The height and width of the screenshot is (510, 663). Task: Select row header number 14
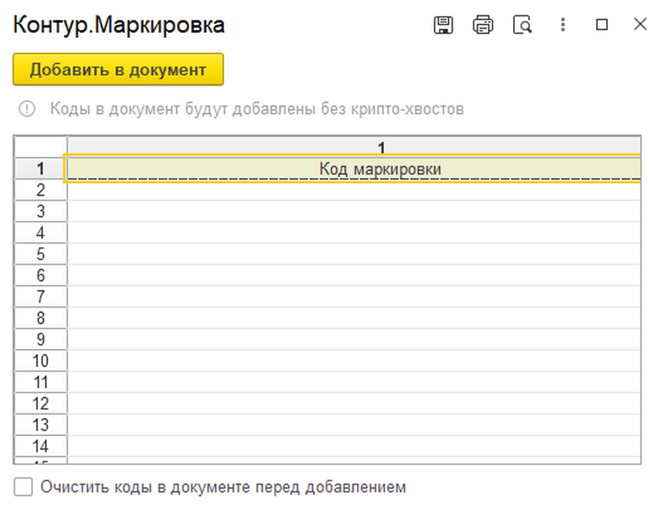tap(40, 446)
